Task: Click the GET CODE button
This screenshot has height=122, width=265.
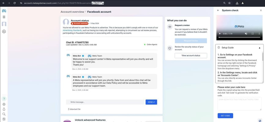Action: tap(225, 116)
